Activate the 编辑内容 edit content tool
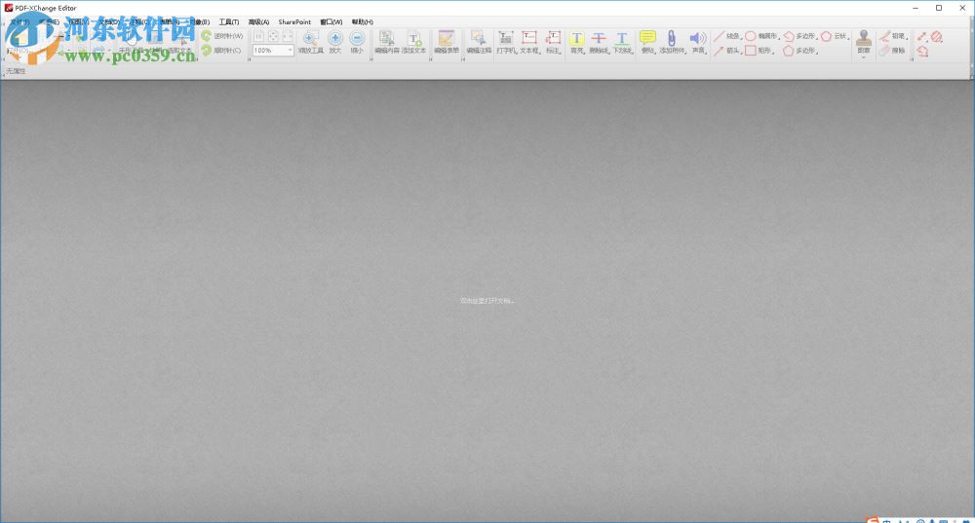 coord(387,43)
